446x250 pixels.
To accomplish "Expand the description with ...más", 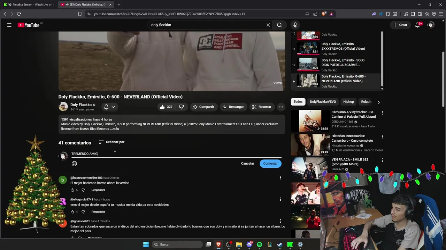I will pos(114,129).
